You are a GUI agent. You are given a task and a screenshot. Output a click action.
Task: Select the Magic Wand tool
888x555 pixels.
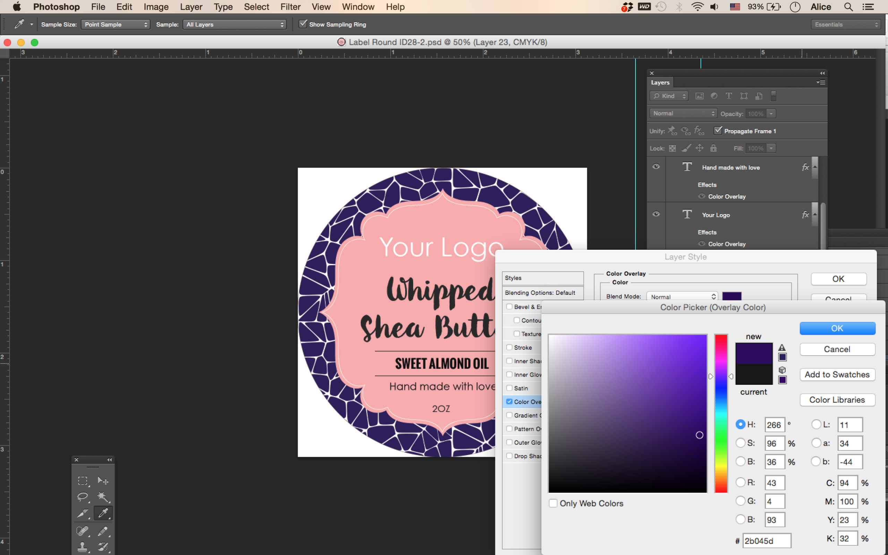point(103,497)
